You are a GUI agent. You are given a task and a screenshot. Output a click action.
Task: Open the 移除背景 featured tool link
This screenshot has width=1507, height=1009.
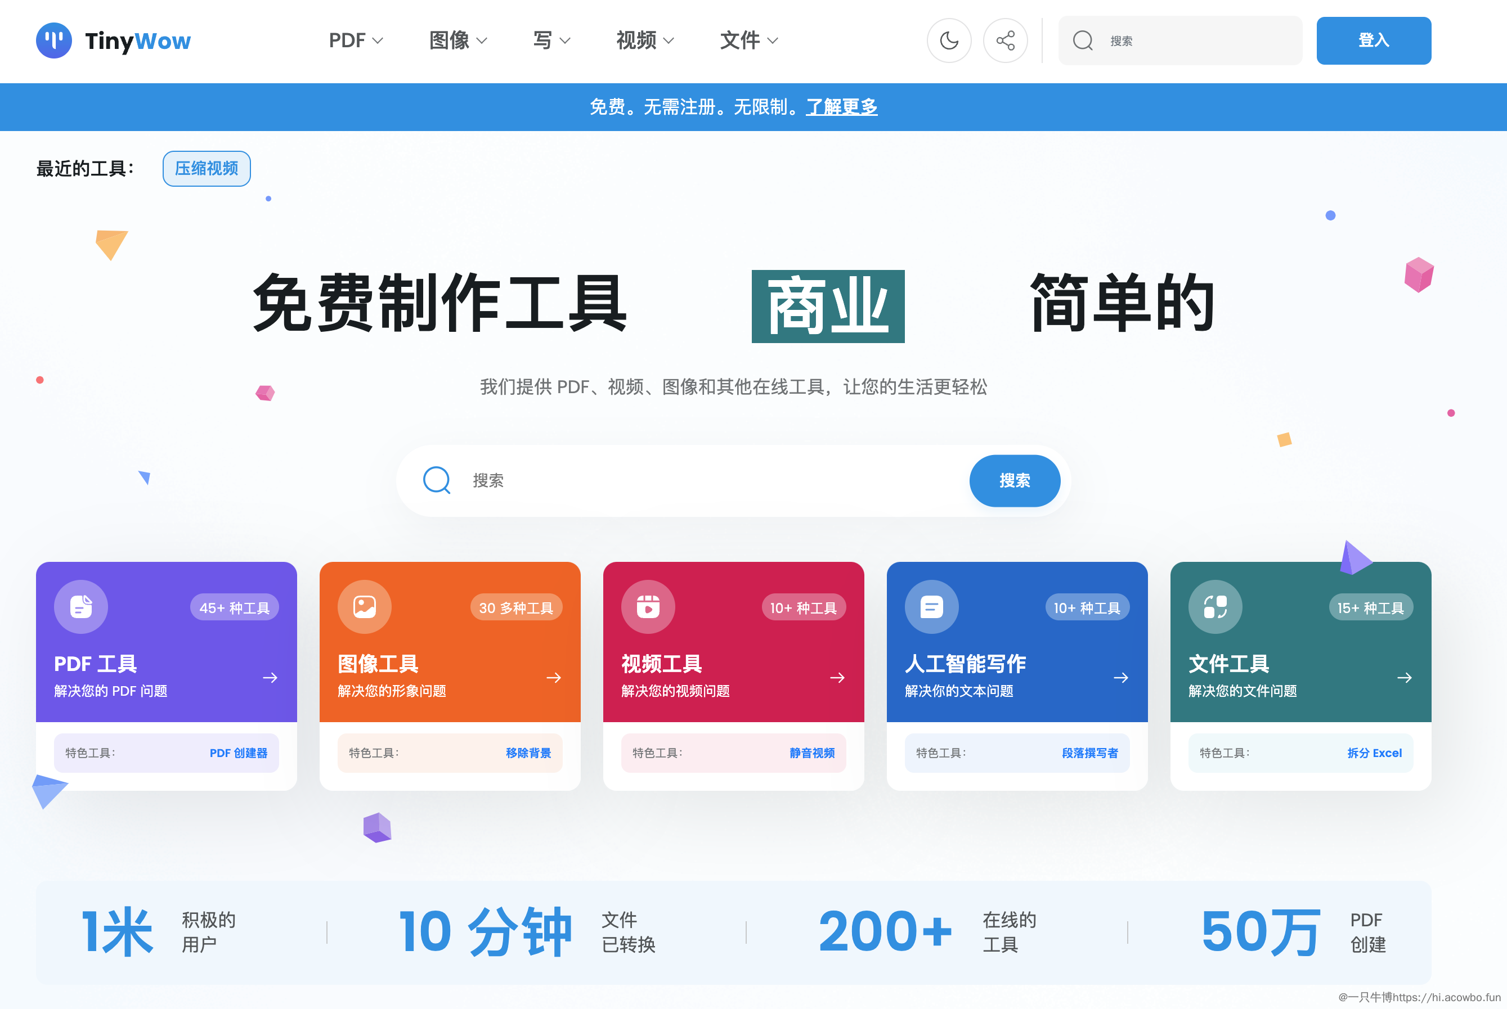tap(528, 753)
